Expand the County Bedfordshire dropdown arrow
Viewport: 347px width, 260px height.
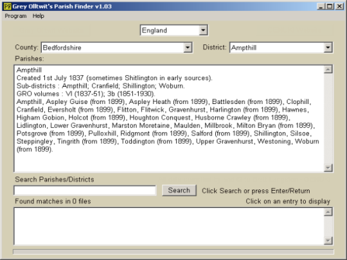(188, 48)
